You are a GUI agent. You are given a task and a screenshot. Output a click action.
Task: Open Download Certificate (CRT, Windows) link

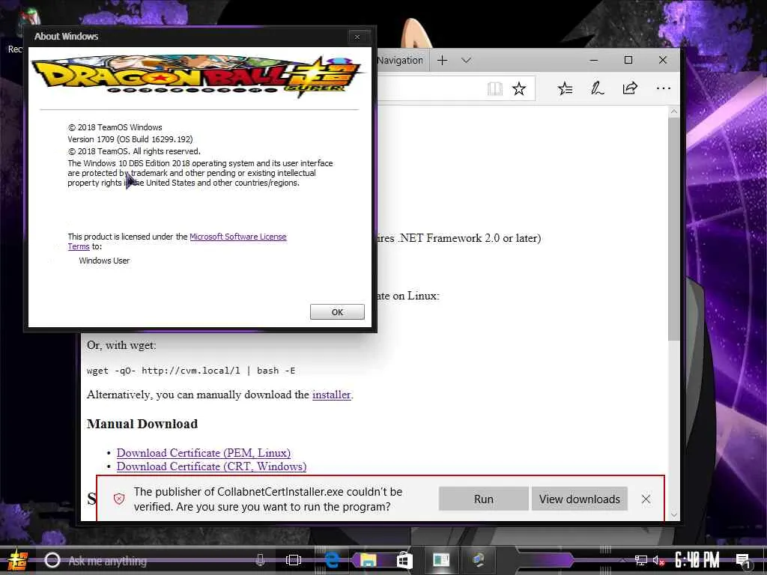click(211, 466)
